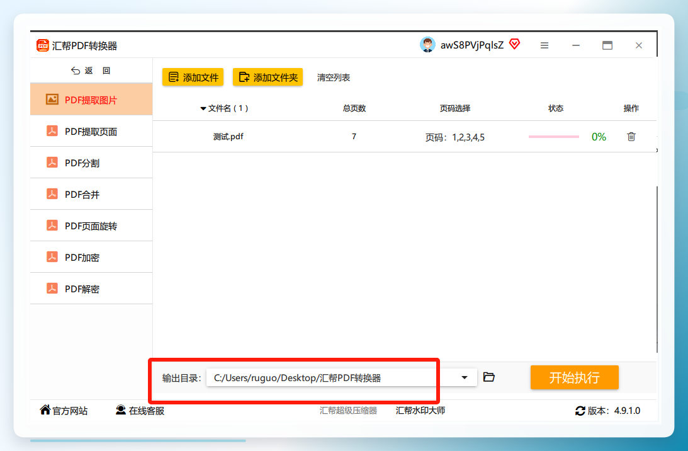The height and width of the screenshot is (451, 688).
Task: Click the 汇帮PDF转换器 app logo icon
Action: click(x=43, y=45)
